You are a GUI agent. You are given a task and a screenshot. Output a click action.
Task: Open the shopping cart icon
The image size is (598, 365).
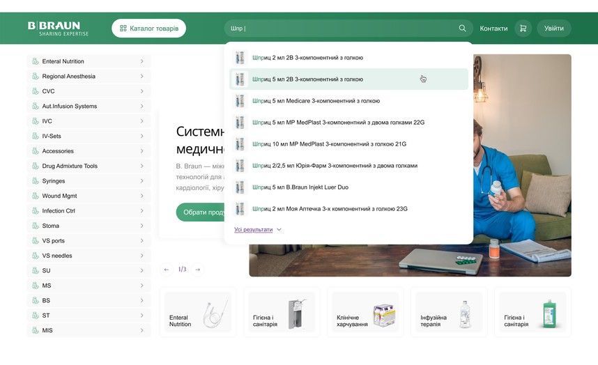[523, 28]
